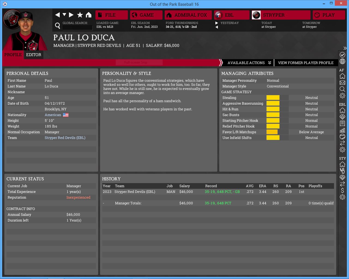
Task: Switch to the Editor tab
Action: point(34,55)
